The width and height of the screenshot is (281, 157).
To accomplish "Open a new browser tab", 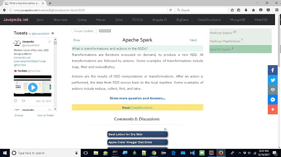I will 50,3.
